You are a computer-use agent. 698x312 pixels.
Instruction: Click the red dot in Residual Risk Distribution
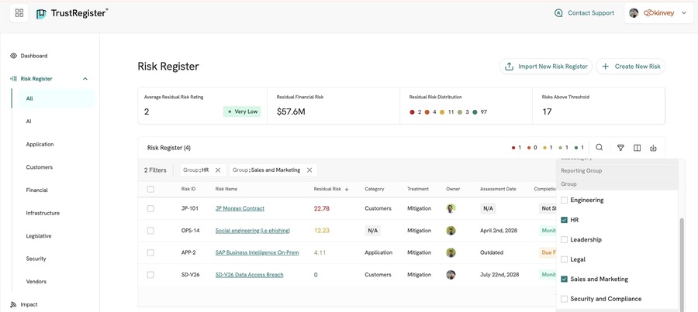(413, 112)
